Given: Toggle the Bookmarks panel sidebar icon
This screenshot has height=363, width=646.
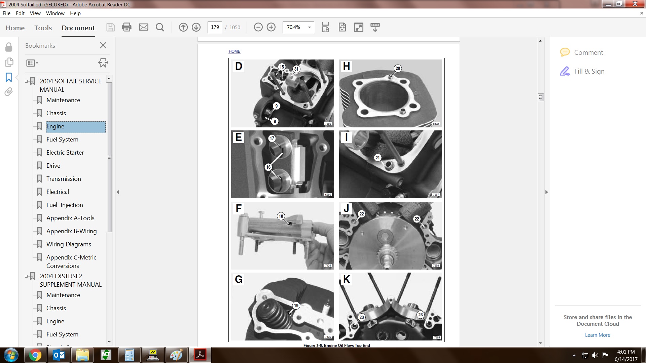Looking at the screenshot, I should [x=9, y=78].
